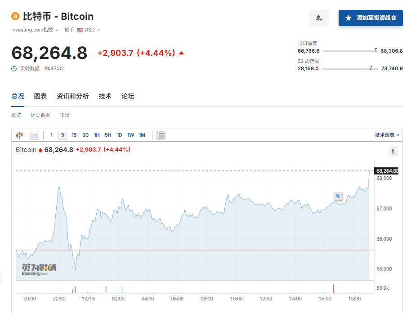Open the Investing.com指数 dropdown

coord(34,30)
